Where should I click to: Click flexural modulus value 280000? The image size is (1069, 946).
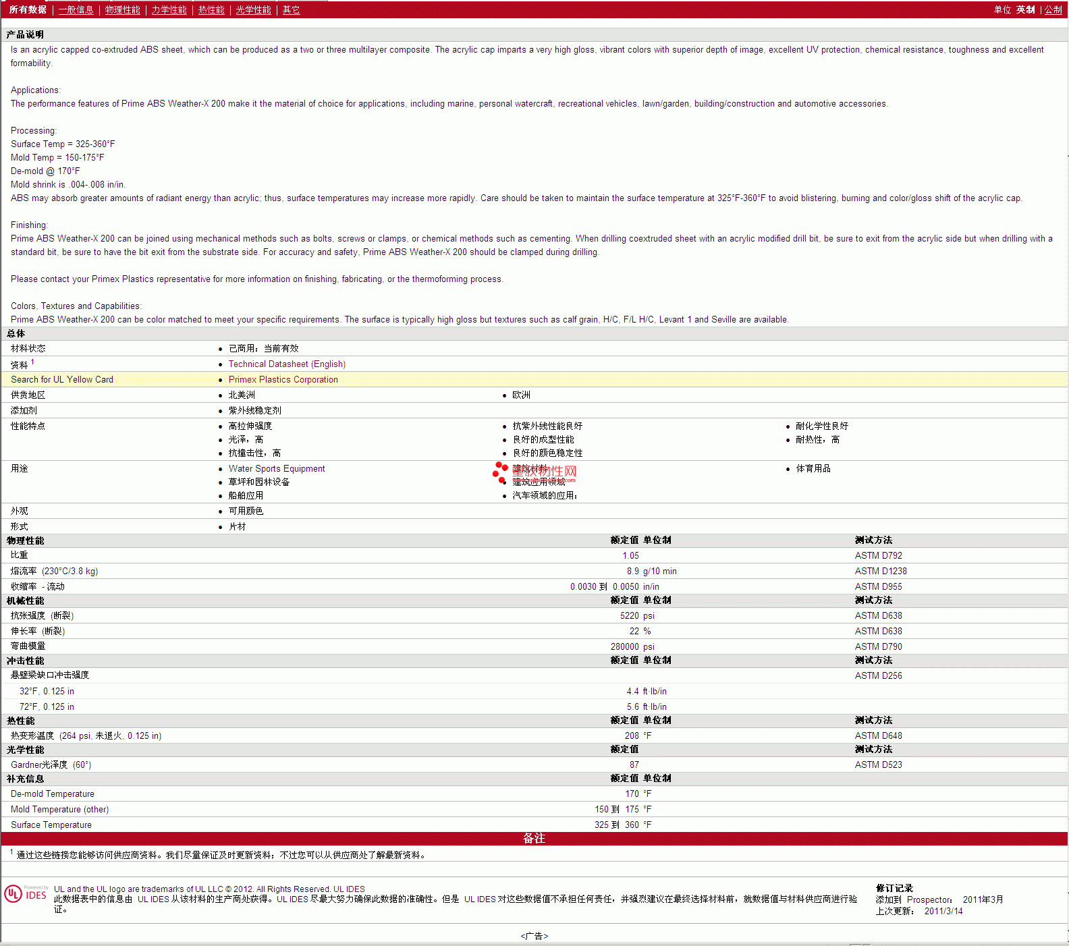[x=624, y=646]
